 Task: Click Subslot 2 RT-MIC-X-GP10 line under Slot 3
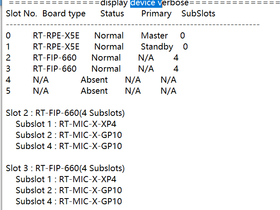[x=69, y=190]
